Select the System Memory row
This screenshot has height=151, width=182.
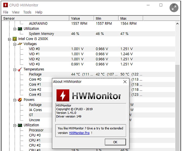point(102,34)
